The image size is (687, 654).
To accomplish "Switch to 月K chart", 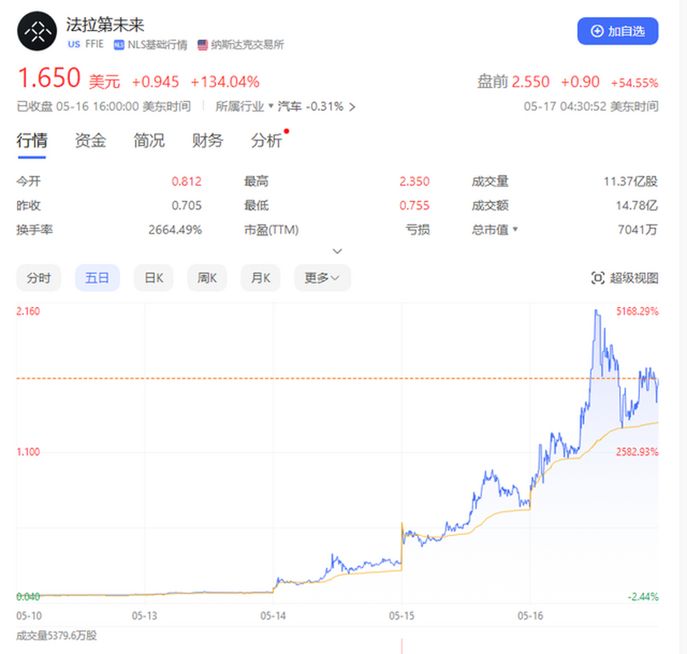I will 260,278.
